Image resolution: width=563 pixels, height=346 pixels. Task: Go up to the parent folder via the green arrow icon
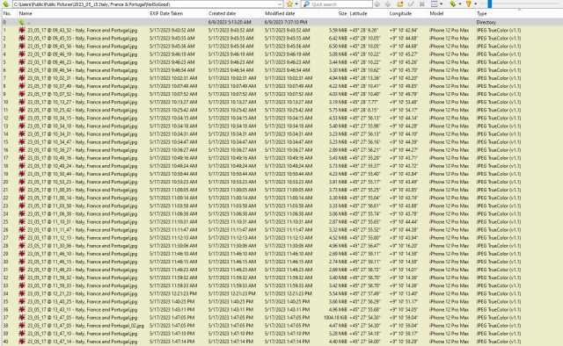click(x=6, y=4)
